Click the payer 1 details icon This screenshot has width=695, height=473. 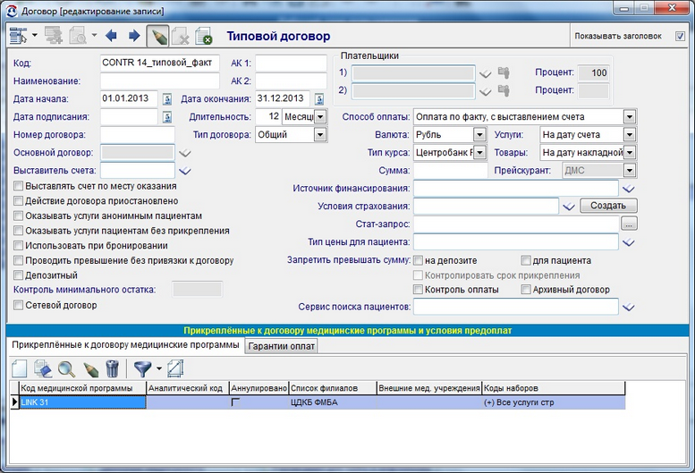pyautogui.click(x=504, y=72)
